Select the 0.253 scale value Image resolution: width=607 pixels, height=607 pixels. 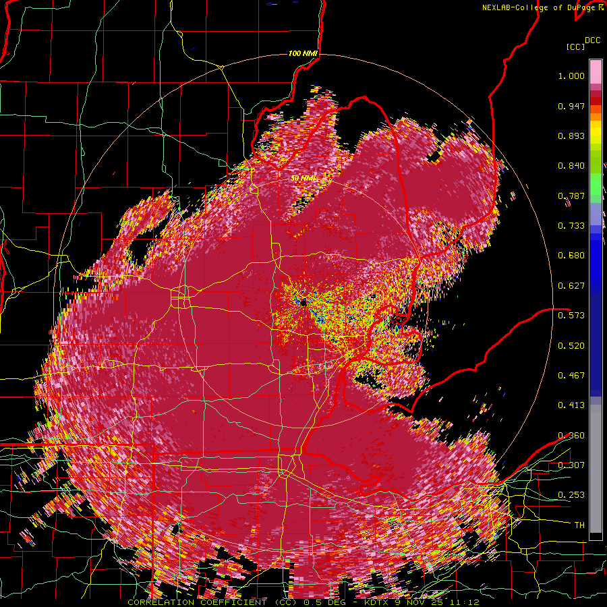click(571, 495)
